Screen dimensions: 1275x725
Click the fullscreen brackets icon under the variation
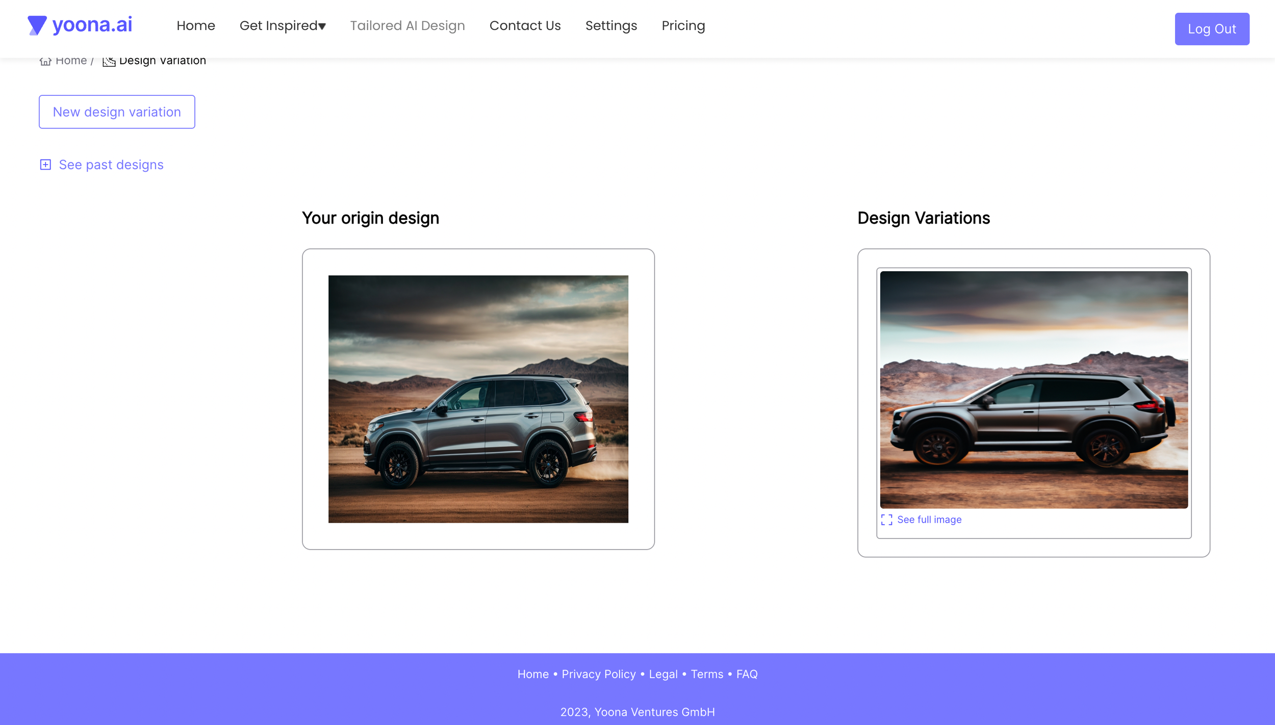click(x=886, y=520)
